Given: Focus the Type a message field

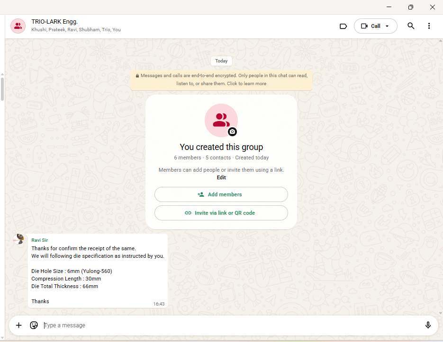Looking at the screenshot, I should (x=227, y=325).
